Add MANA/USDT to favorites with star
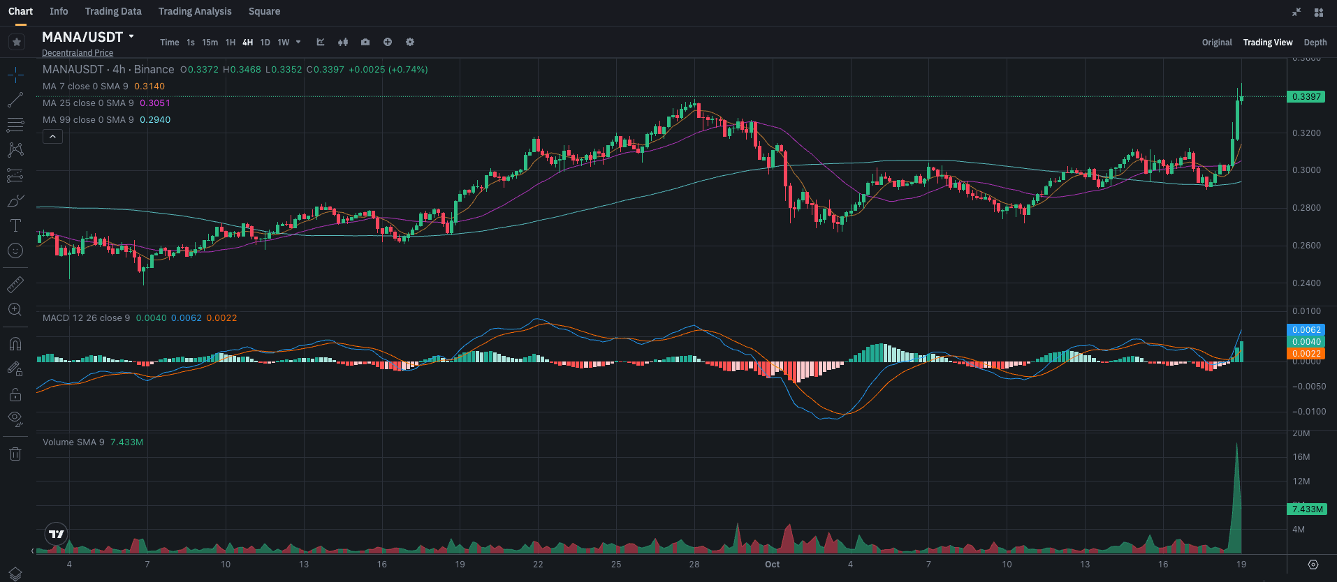Image resolution: width=1337 pixels, height=582 pixels. click(17, 43)
